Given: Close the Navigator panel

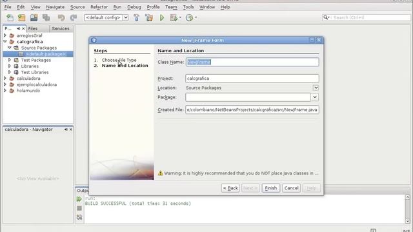Looking at the screenshot, I should click(70, 130).
